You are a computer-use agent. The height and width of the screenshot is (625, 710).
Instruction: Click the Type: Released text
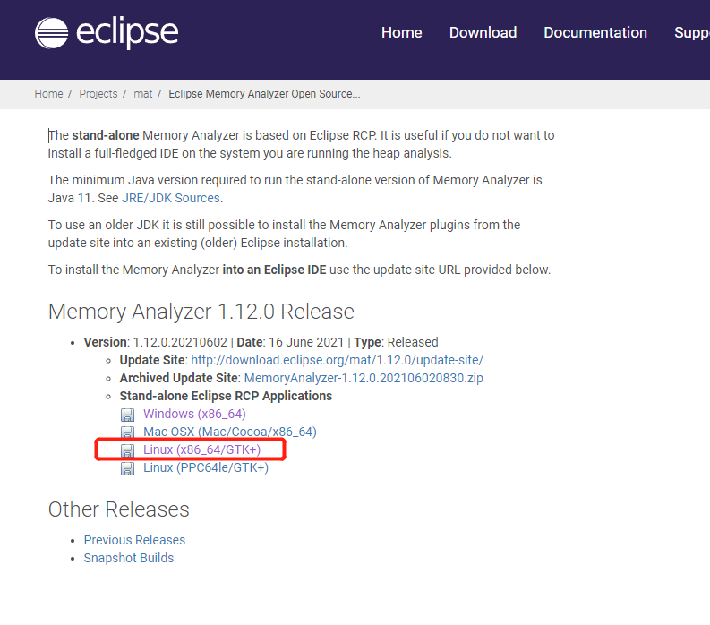tap(396, 342)
